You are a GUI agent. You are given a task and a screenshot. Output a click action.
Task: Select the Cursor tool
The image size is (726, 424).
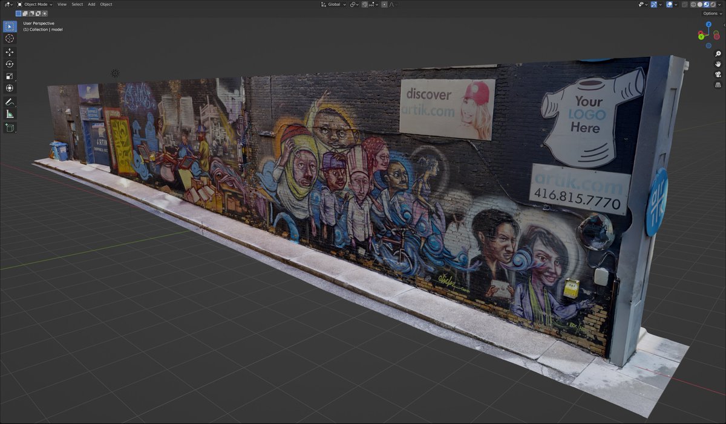coord(10,38)
